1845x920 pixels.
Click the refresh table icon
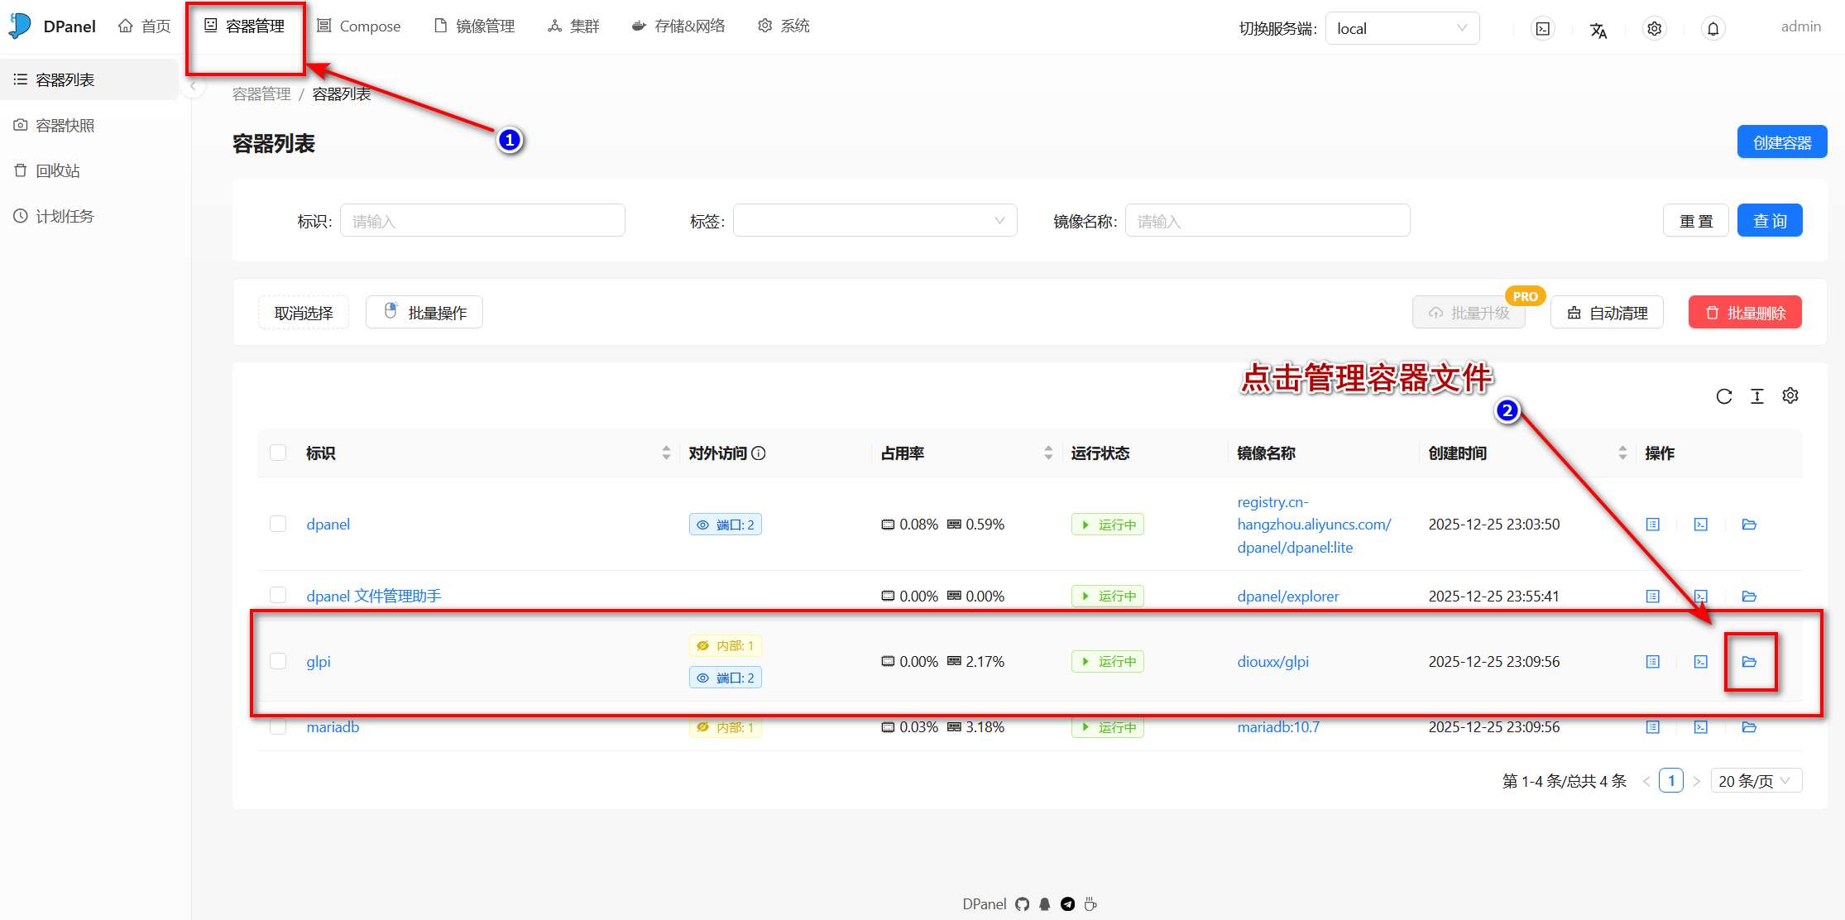[x=1724, y=396]
